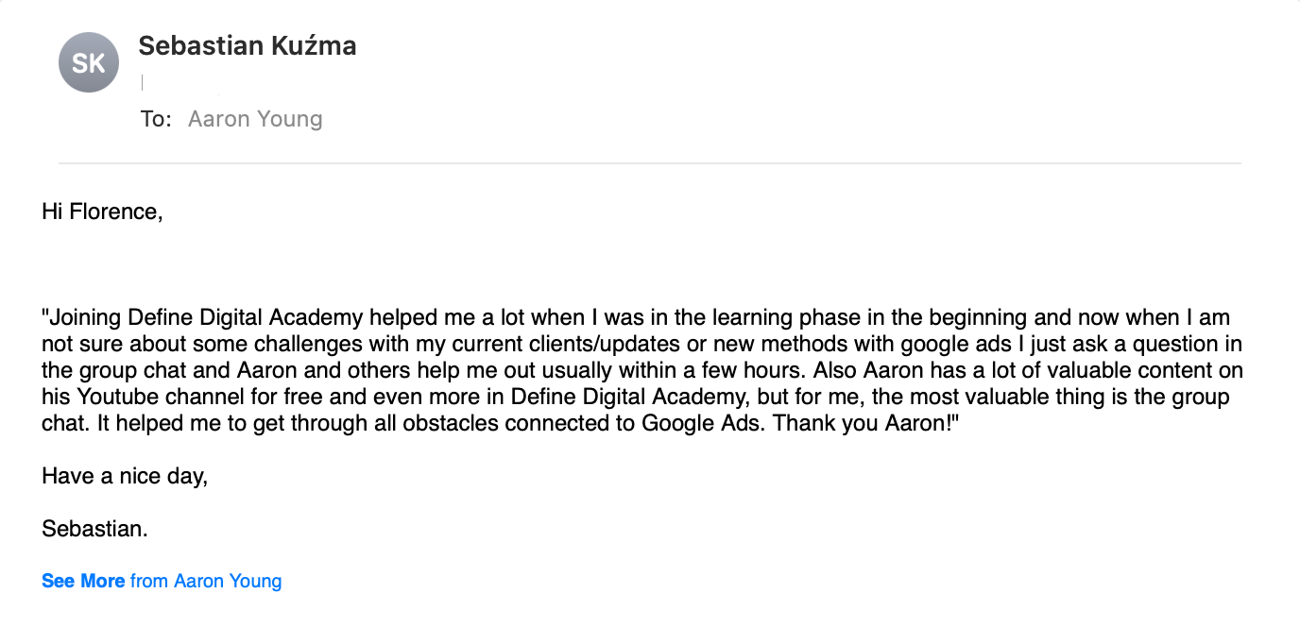Click the greeting "Hi Florence,"
The image size is (1300, 627).
coord(102,212)
